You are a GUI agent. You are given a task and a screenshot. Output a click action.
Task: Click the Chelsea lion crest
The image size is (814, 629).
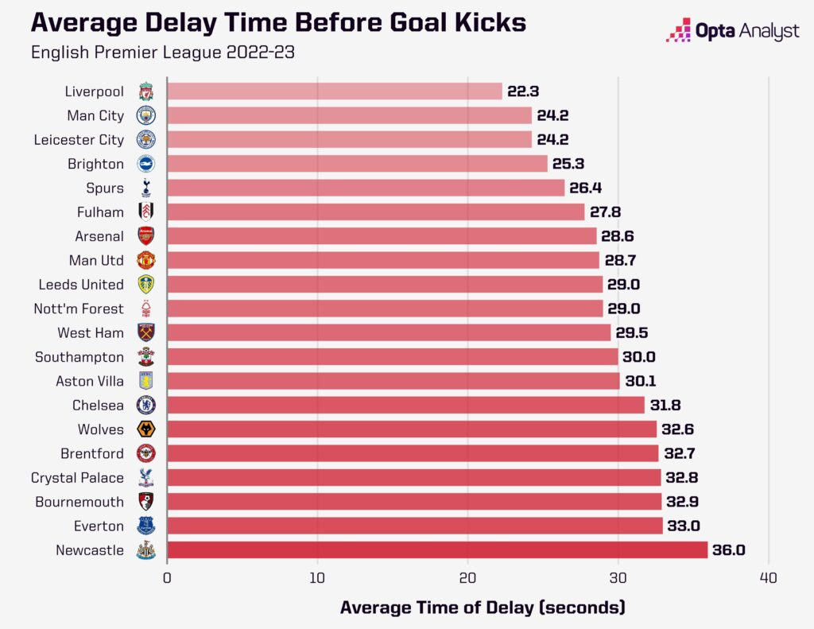(x=146, y=405)
